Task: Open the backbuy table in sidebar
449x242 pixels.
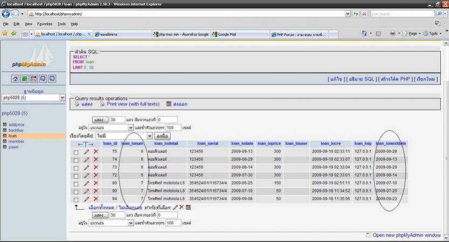Action: click(x=16, y=130)
